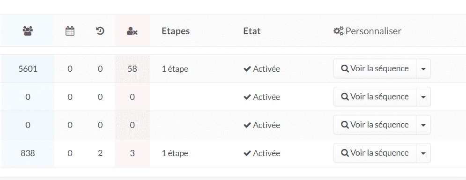Click the history clock icon column header
Screen dimensions: 466x180
pyautogui.click(x=100, y=31)
